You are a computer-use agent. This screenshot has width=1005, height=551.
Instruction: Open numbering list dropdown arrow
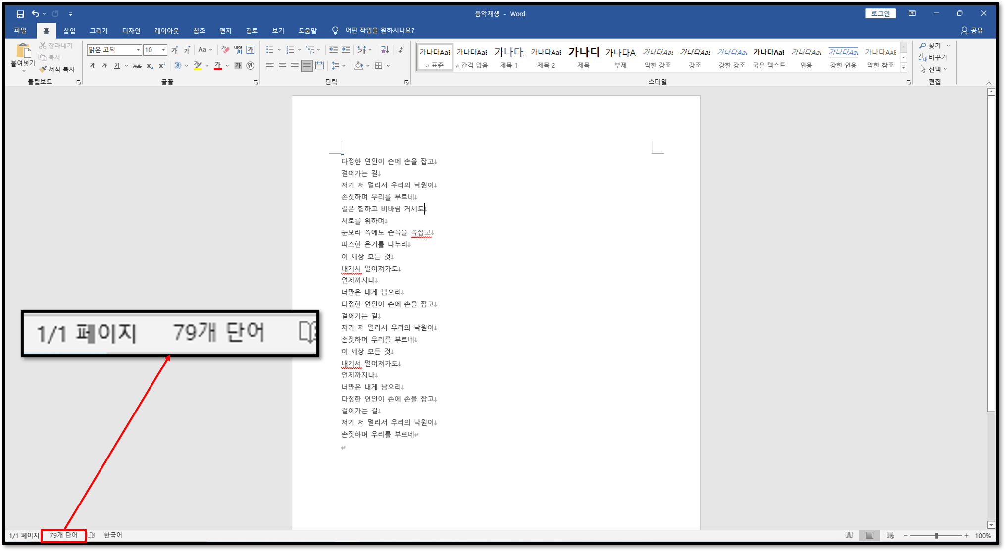tap(300, 50)
